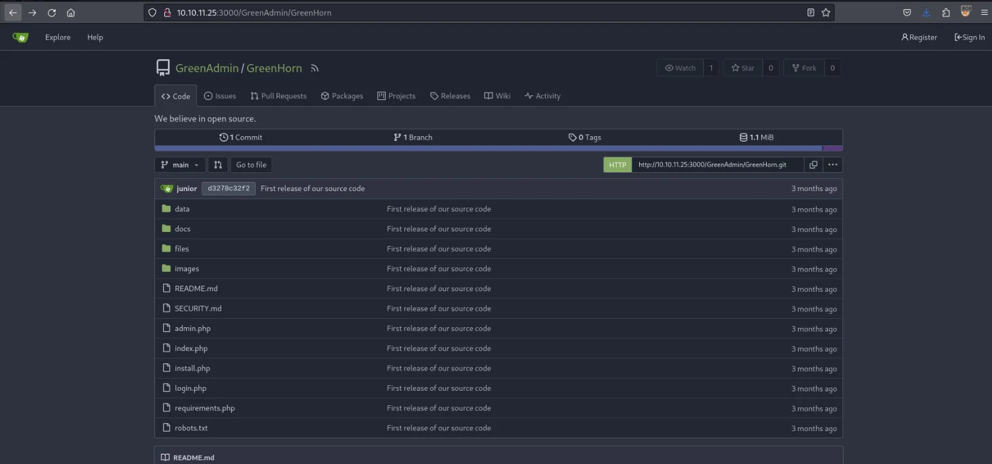Open the admin.php file
This screenshot has width=992, height=464.
pos(192,328)
